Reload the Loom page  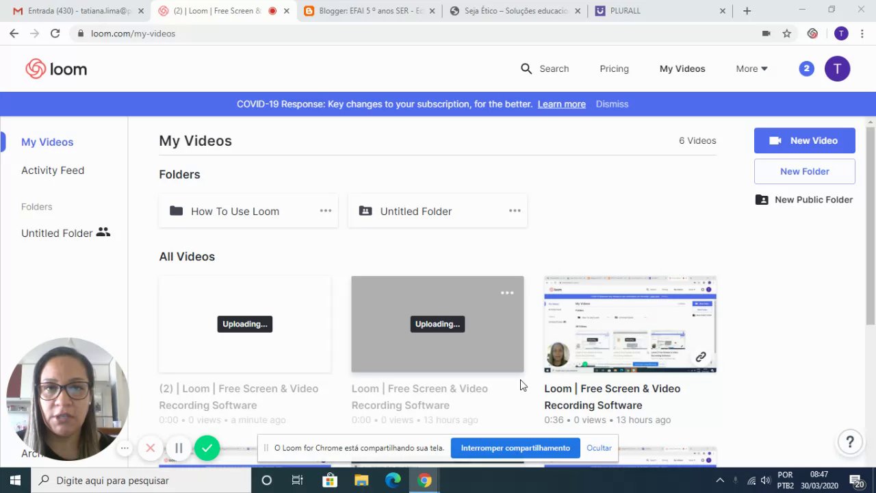click(x=55, y=34)
